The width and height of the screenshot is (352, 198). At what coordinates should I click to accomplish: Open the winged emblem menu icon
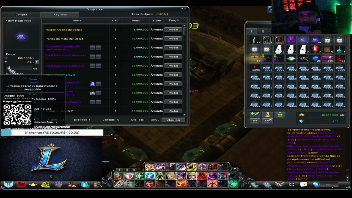[x=8, y=185]
